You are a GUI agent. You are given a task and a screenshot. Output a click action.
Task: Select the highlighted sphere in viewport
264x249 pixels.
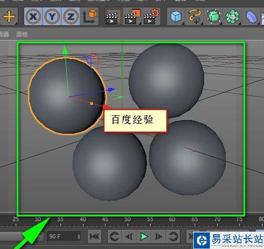[67, 96]
